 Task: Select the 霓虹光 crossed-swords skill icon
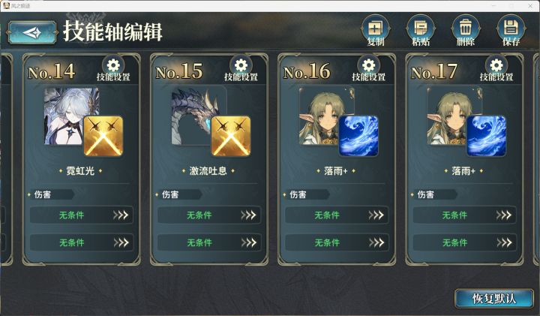[103, 136]
